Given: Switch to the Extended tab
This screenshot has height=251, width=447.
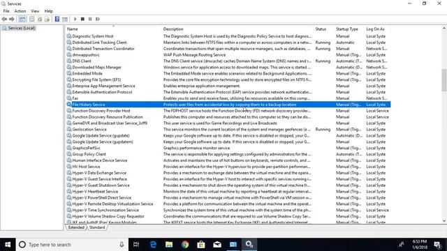Looking at the screenshot, I should click(x=76, y=227).
